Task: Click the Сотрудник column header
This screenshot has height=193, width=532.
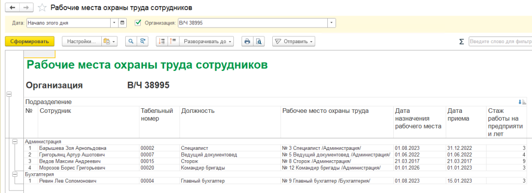Action: pyautogui.click(x=89, y=122)
